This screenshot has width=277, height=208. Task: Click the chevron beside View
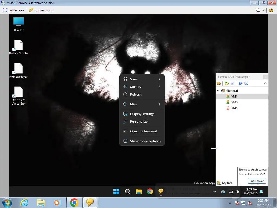pos(159,79)
